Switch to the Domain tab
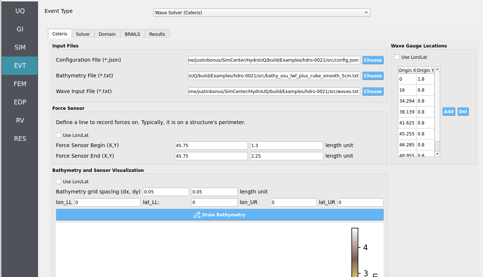This screenshot has height=277, width=483. pyautogui.click(x=107, y=34)
